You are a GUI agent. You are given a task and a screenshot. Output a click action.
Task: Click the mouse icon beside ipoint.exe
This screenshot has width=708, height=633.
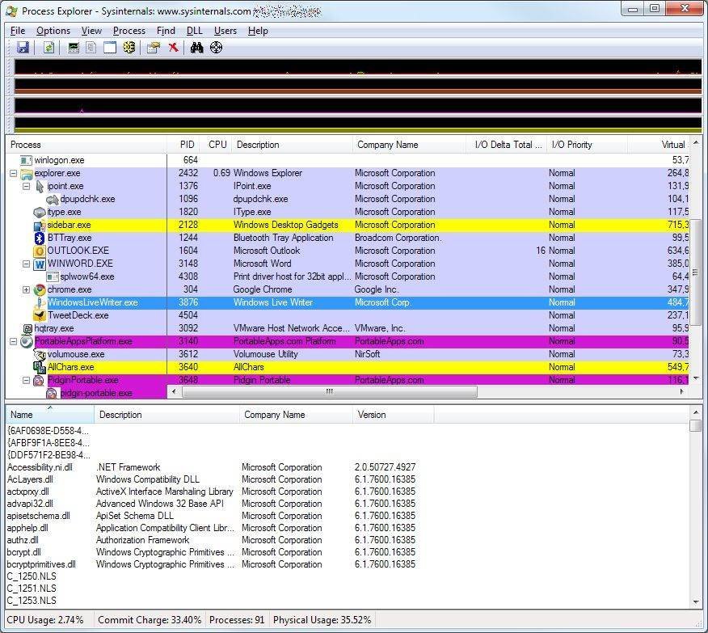point(40,186)
